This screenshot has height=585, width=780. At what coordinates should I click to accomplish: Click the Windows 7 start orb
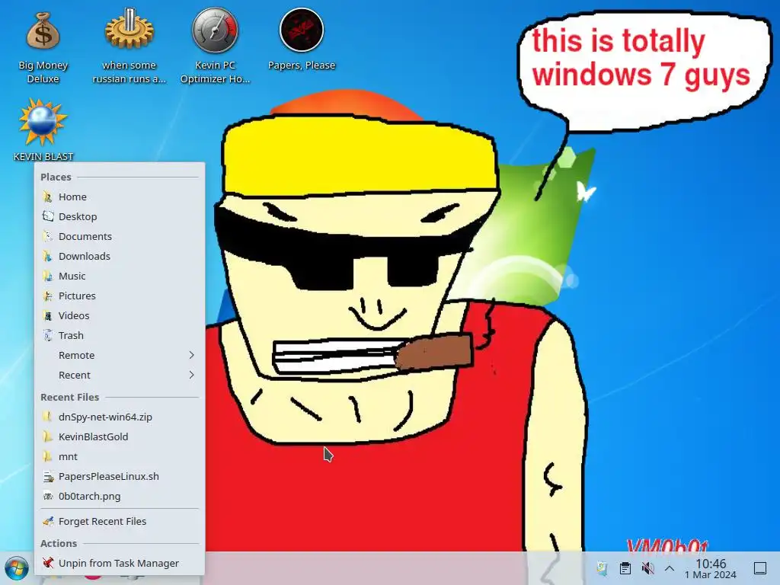coord(17,568)
